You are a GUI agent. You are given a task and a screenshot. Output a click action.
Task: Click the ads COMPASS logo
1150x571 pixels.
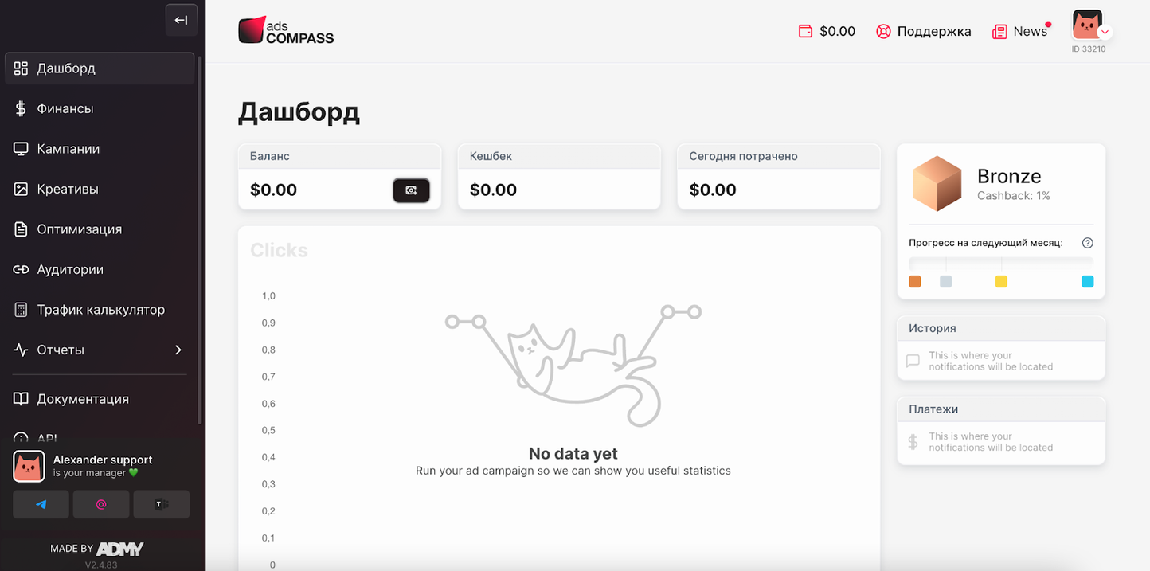click(286, 31)
